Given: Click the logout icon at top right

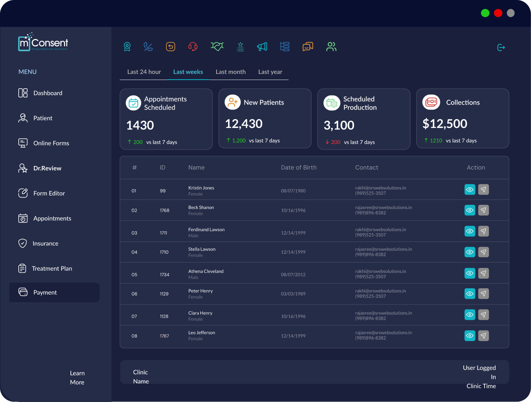Looking at the screenshot, I should [501, 48].
